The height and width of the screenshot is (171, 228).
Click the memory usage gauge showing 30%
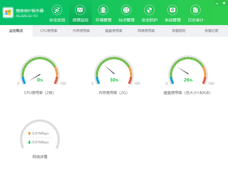(114, 71)
